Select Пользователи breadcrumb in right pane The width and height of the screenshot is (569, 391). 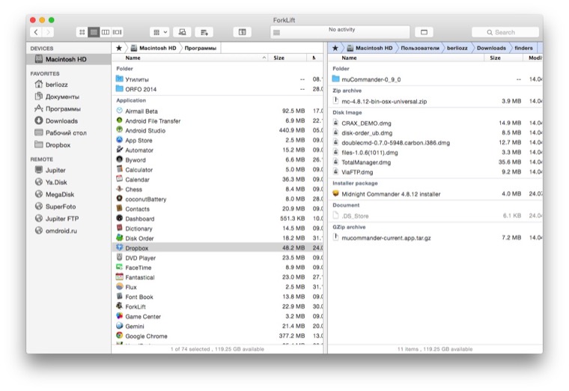[420, 48]
